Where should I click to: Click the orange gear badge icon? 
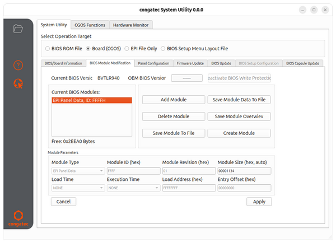(x=18, y=84)
